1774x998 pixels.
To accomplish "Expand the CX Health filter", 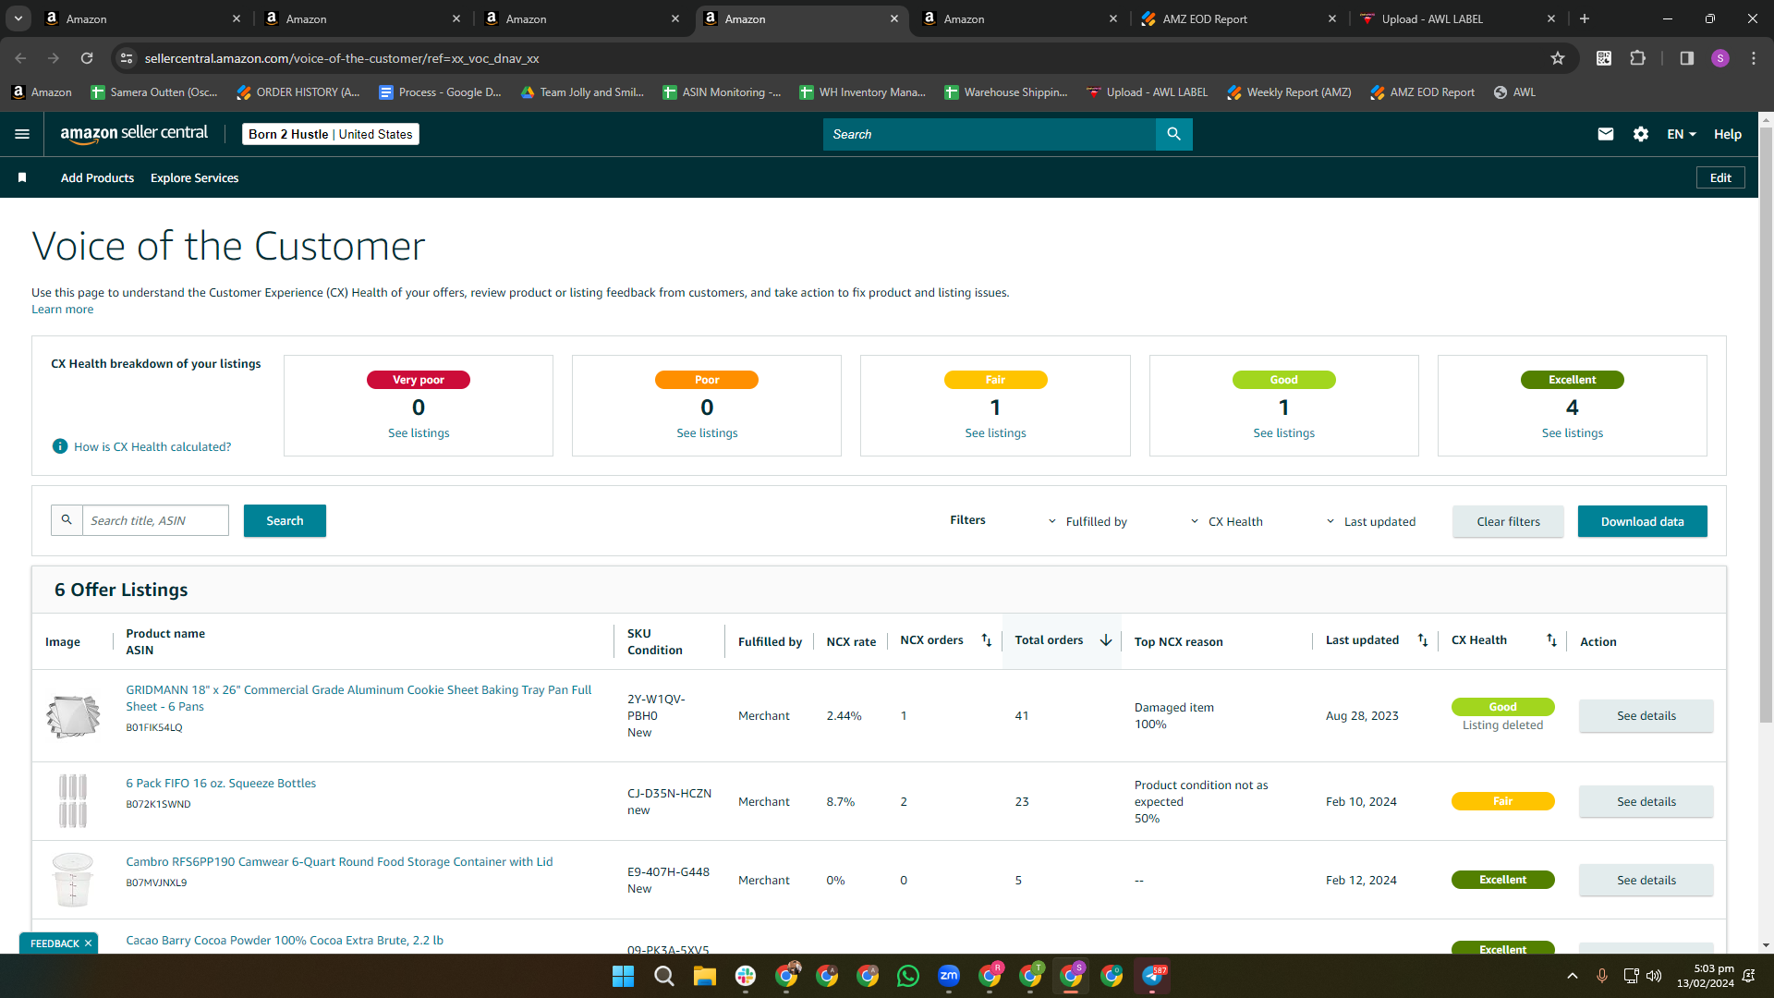I will (1226, 521).
